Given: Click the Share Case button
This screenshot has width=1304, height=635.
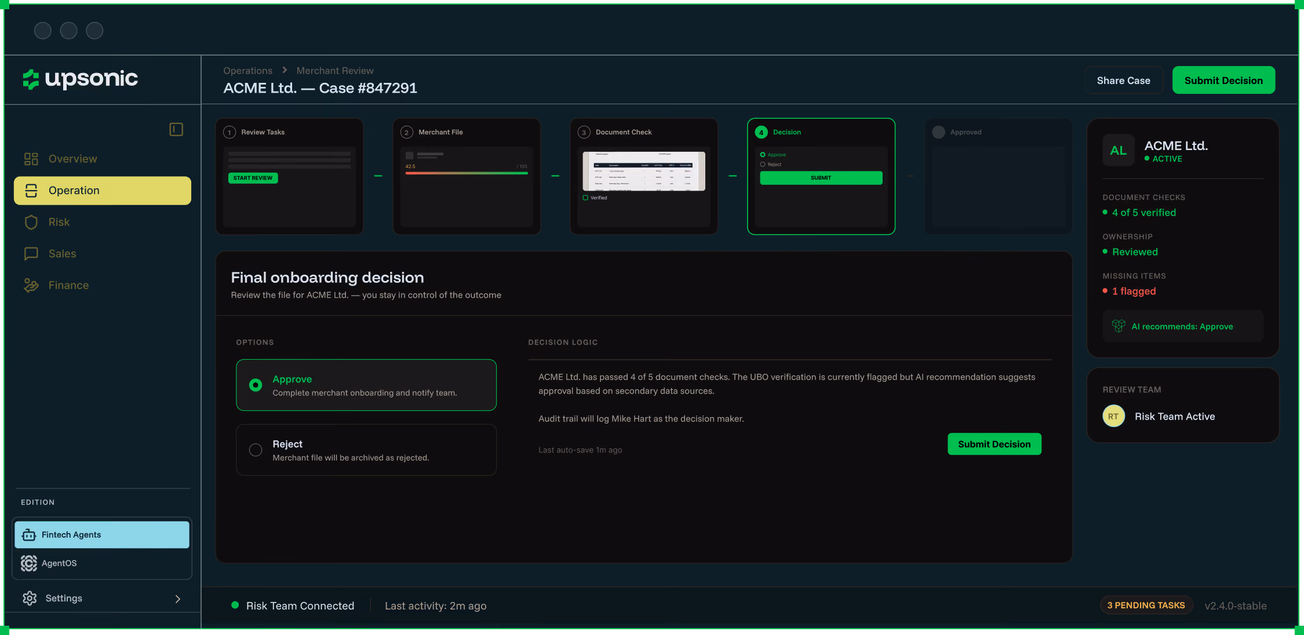Looking at the screenshot, I should coord(1123,81).
